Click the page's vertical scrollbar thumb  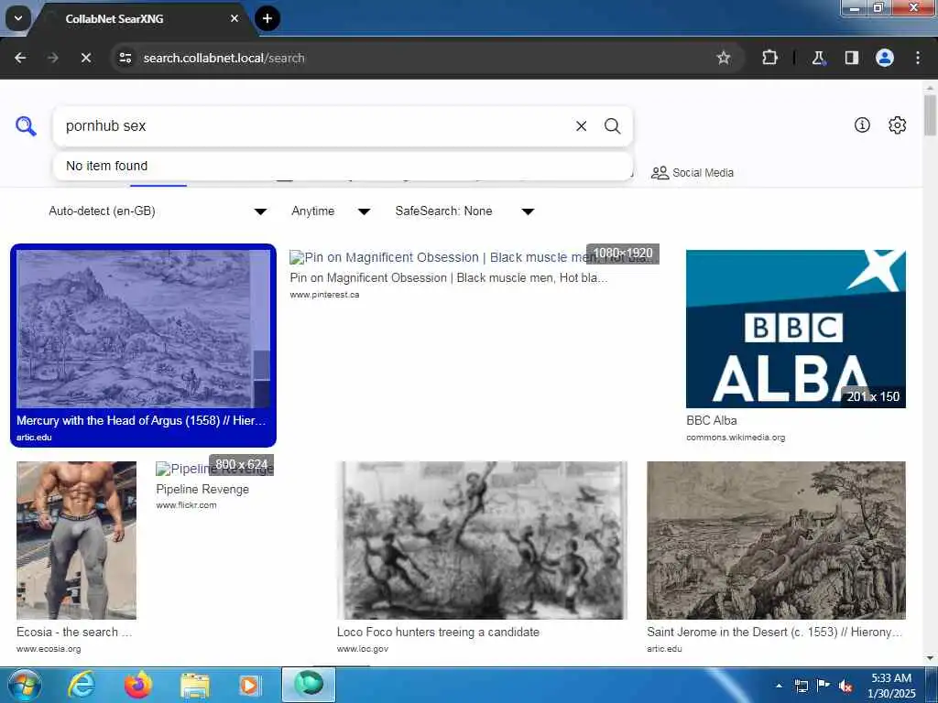tap(930, 114)
